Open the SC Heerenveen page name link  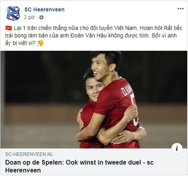coord(44,10)
